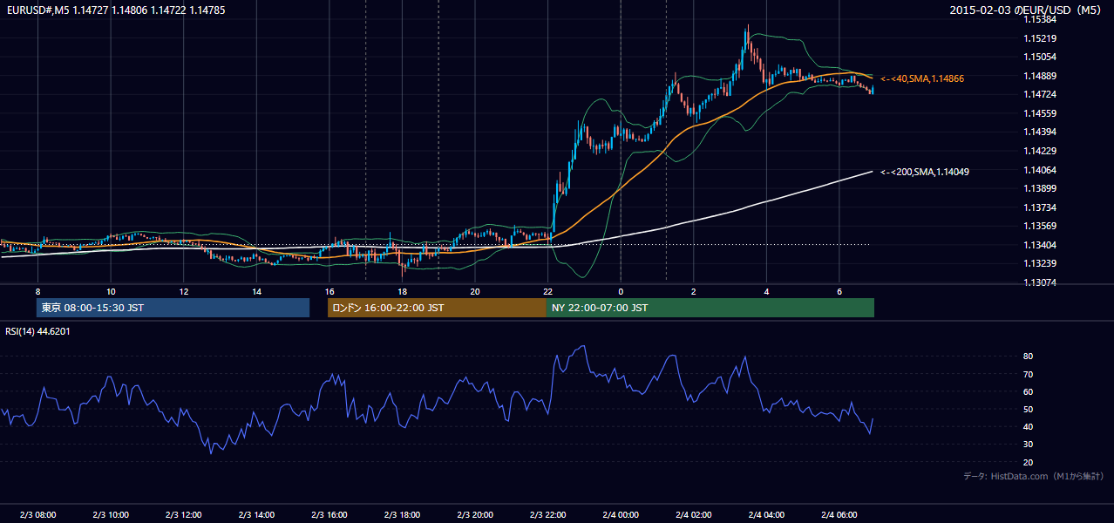Image resolution: width=1114 pixels, height=523 pixels.
Task: Click the 2/4 02:00 time axis label
Action: (693, 514)
